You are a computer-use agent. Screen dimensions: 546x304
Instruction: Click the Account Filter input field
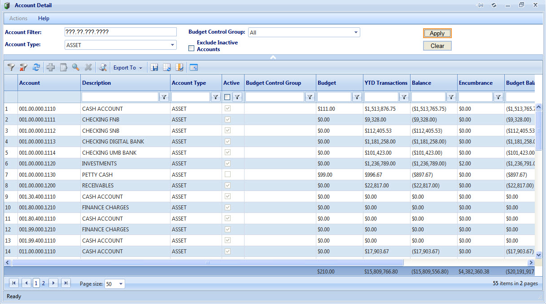click(121, 32)
